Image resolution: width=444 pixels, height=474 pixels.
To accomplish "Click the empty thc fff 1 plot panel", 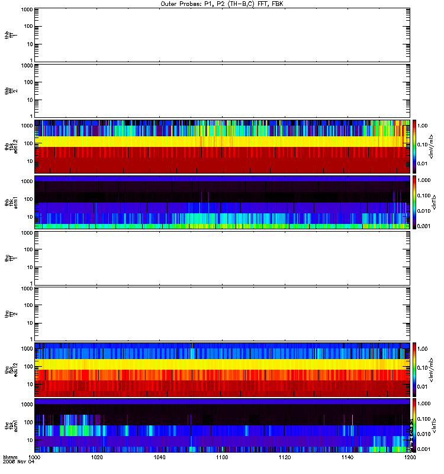I will click(222, 258).
